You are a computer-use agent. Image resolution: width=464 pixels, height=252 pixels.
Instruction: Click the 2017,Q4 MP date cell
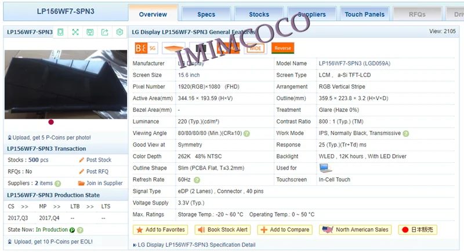coord(49,218)
